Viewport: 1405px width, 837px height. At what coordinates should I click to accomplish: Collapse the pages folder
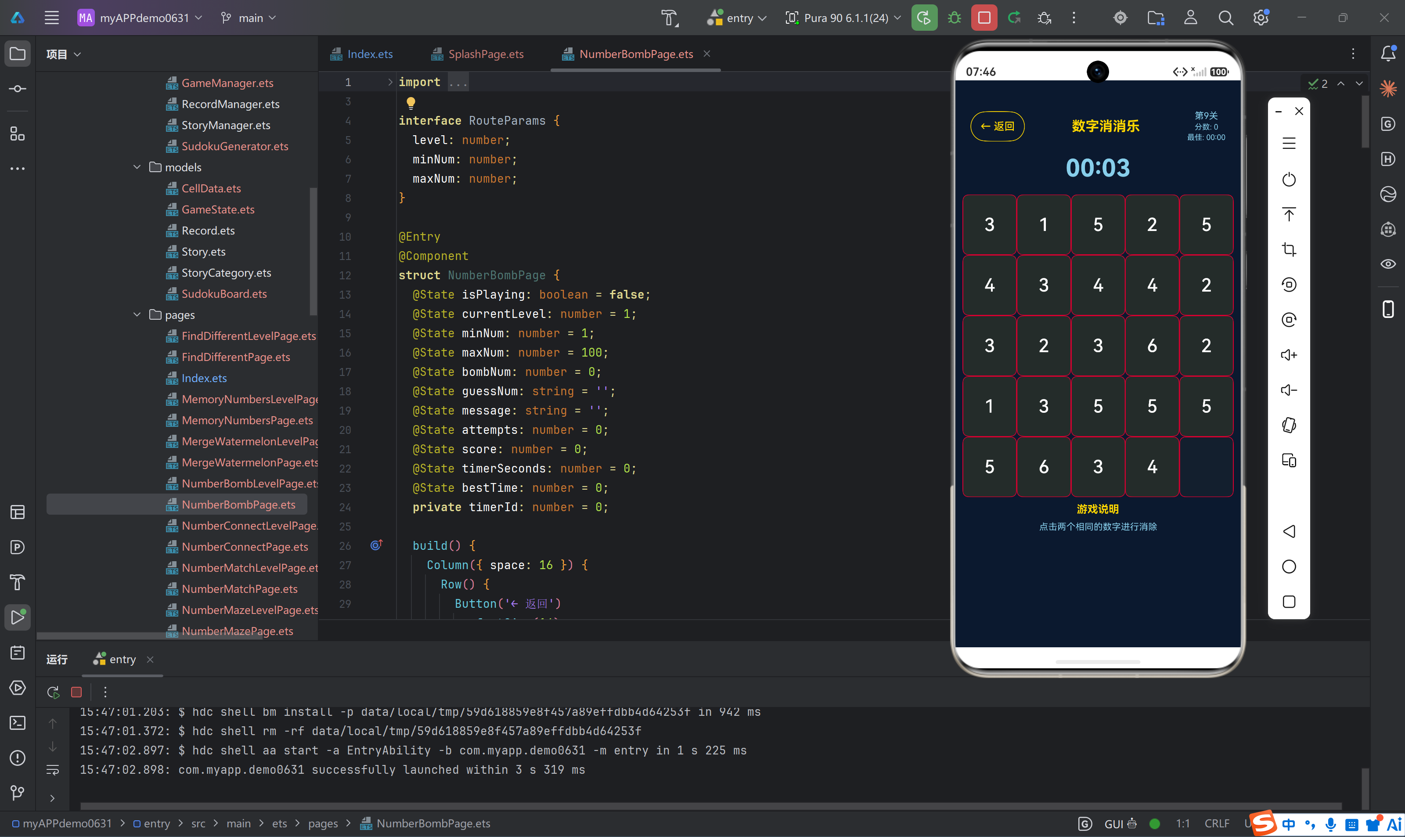[137, 315]
